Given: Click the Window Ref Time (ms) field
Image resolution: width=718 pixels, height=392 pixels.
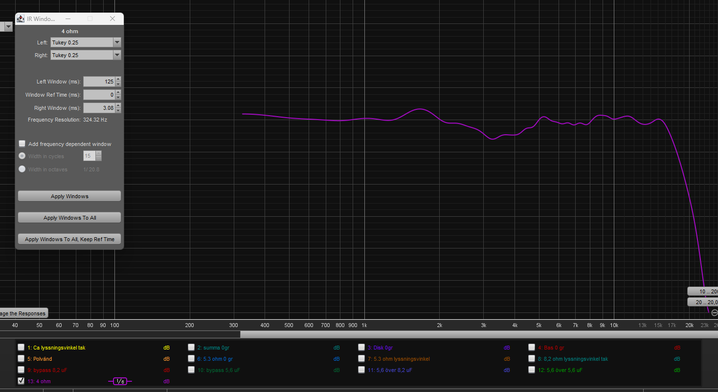Looking at the screenshot, I should (99, 95).
